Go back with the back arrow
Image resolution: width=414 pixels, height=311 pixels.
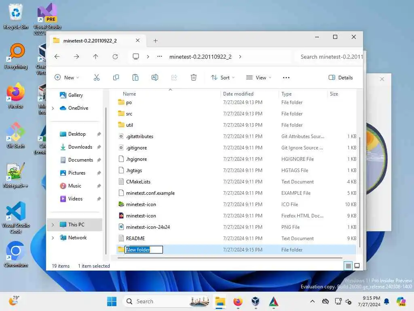pos(57,57)
